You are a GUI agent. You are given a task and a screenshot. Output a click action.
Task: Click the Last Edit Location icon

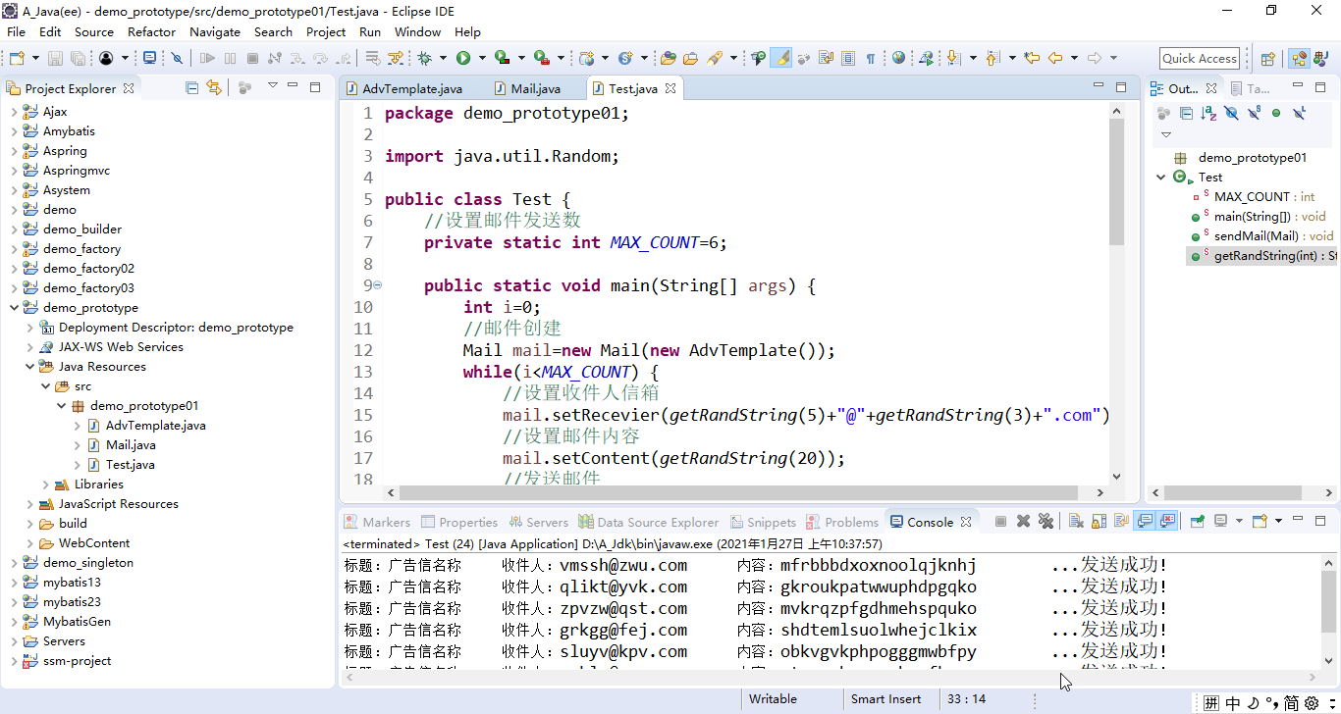click(1032, 59)
